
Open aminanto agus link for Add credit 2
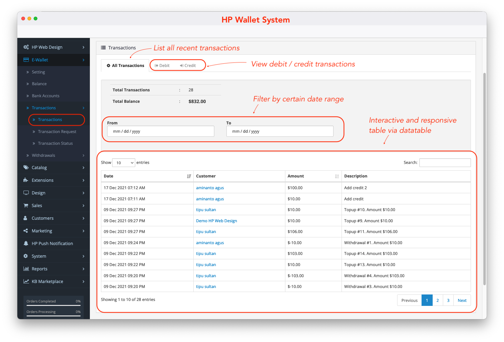210,188
